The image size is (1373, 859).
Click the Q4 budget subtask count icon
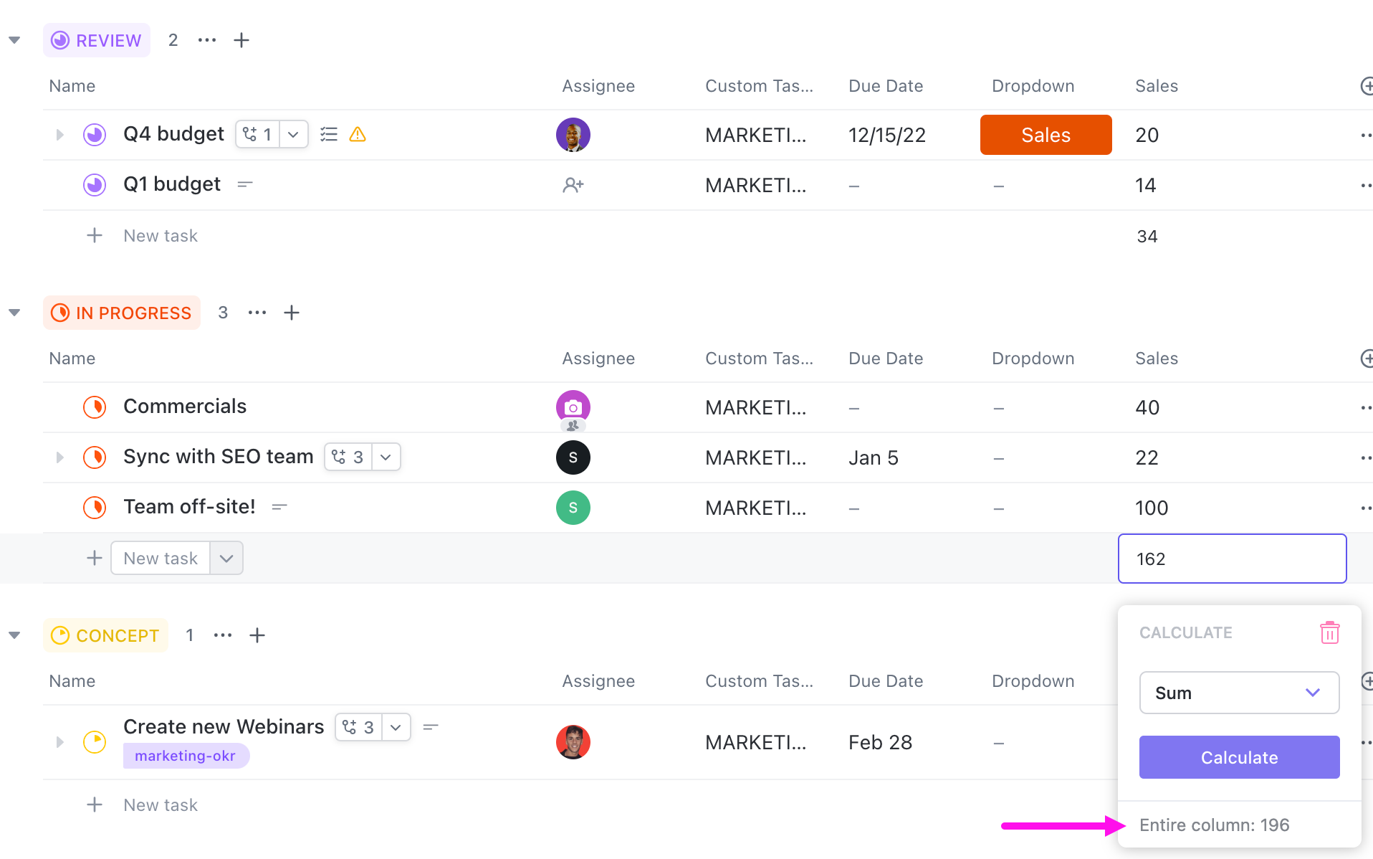(x=258, y=134)
